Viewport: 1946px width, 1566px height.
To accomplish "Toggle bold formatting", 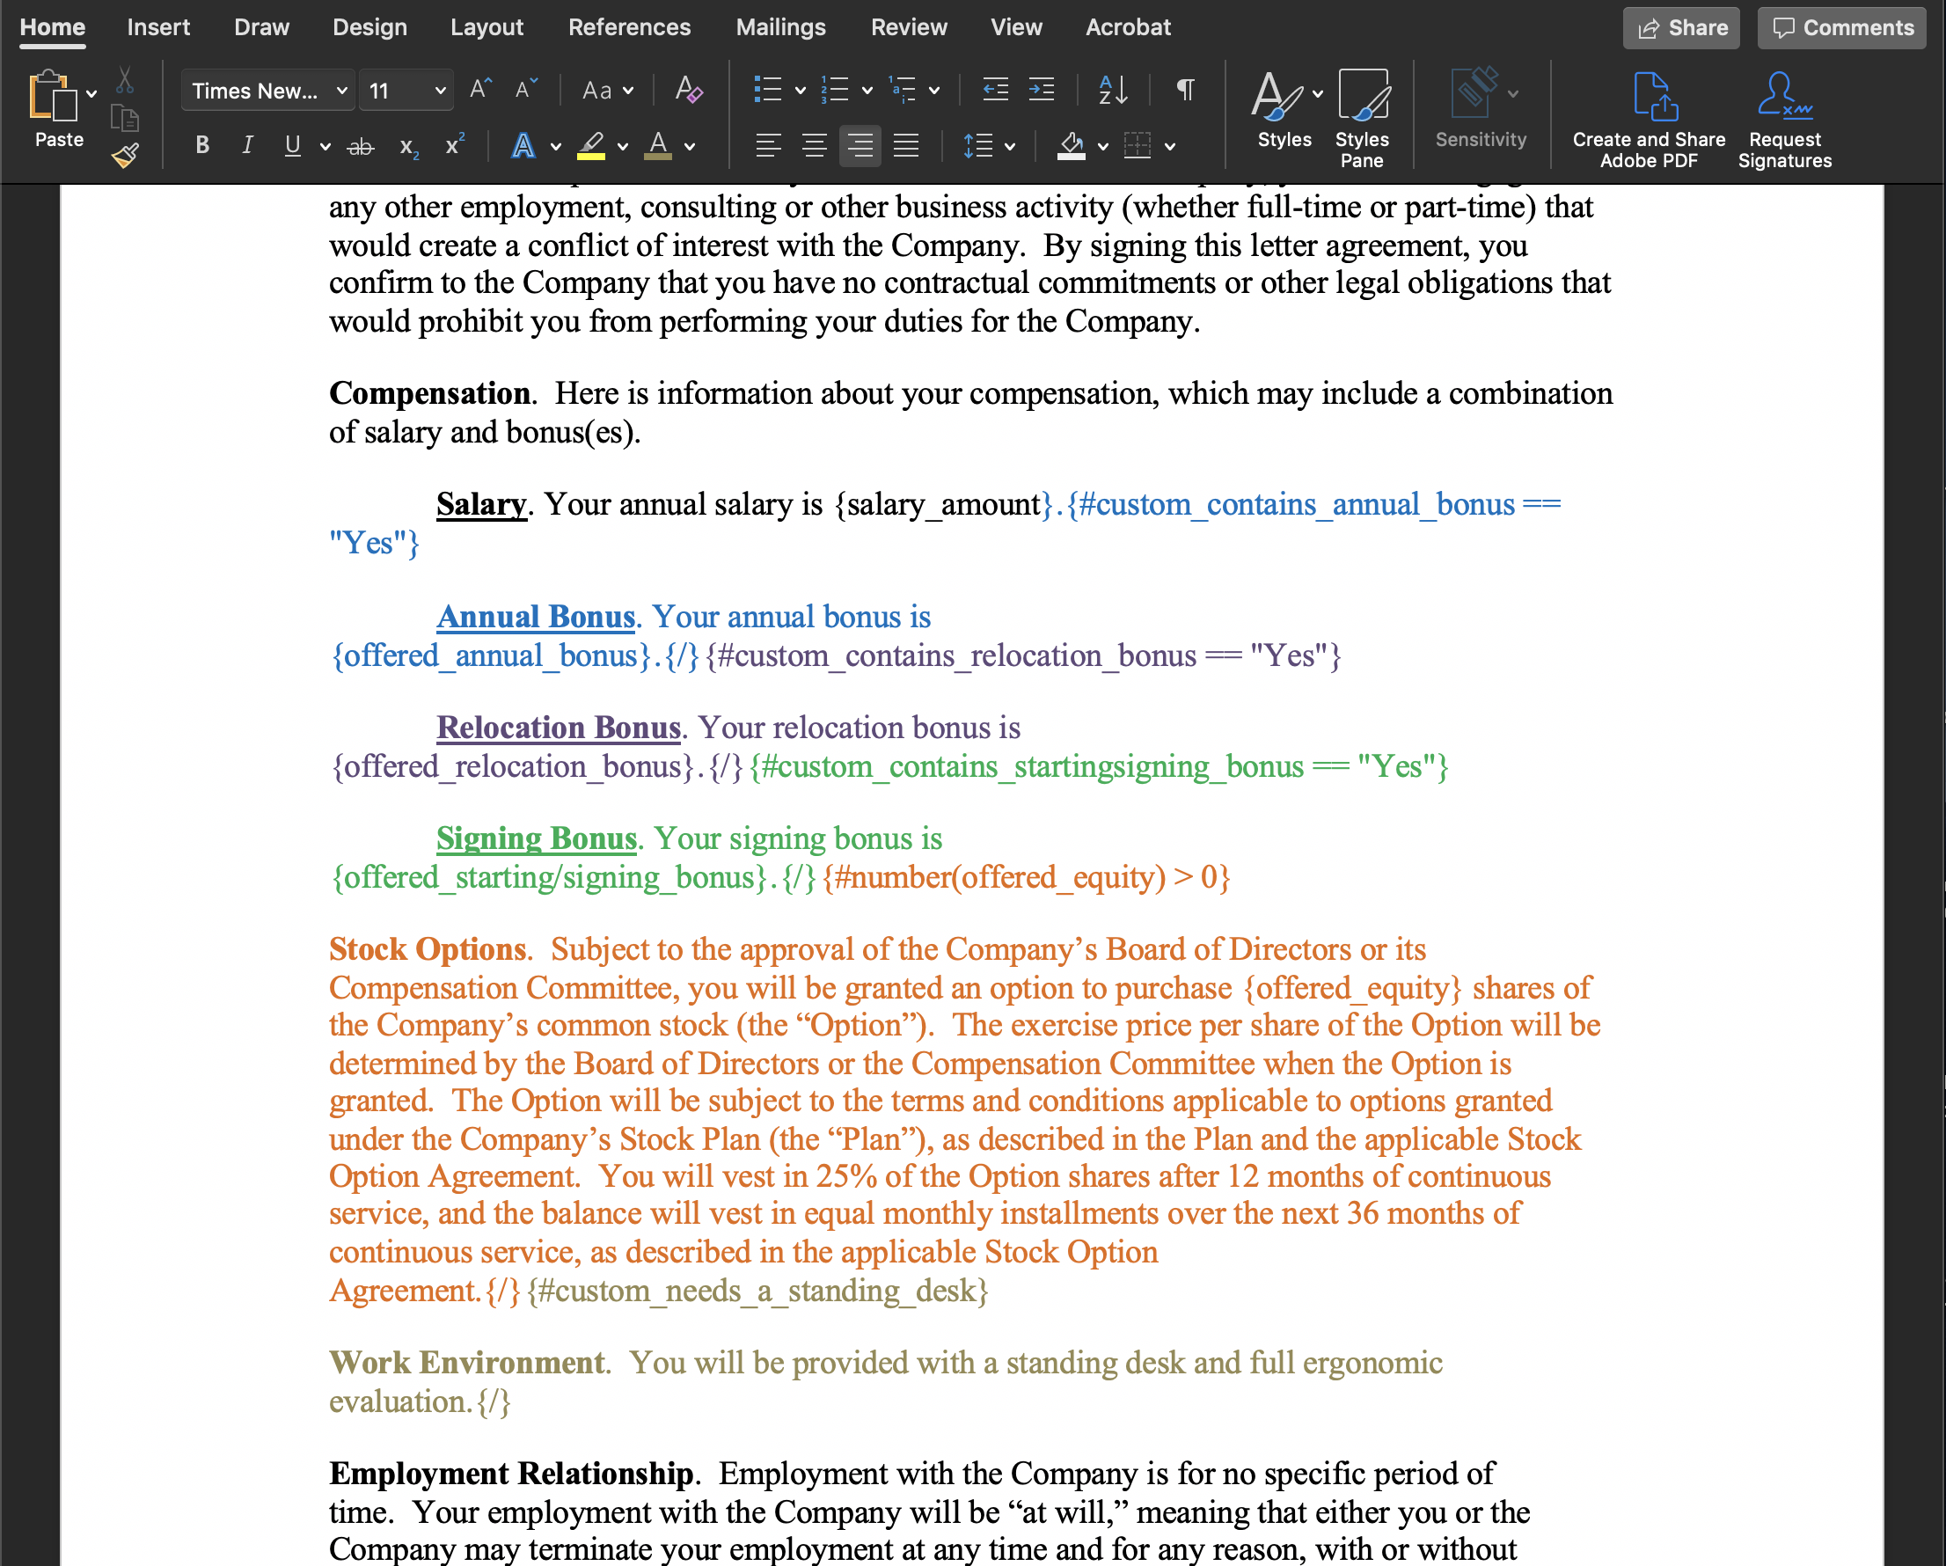I will tap(202, 144).
